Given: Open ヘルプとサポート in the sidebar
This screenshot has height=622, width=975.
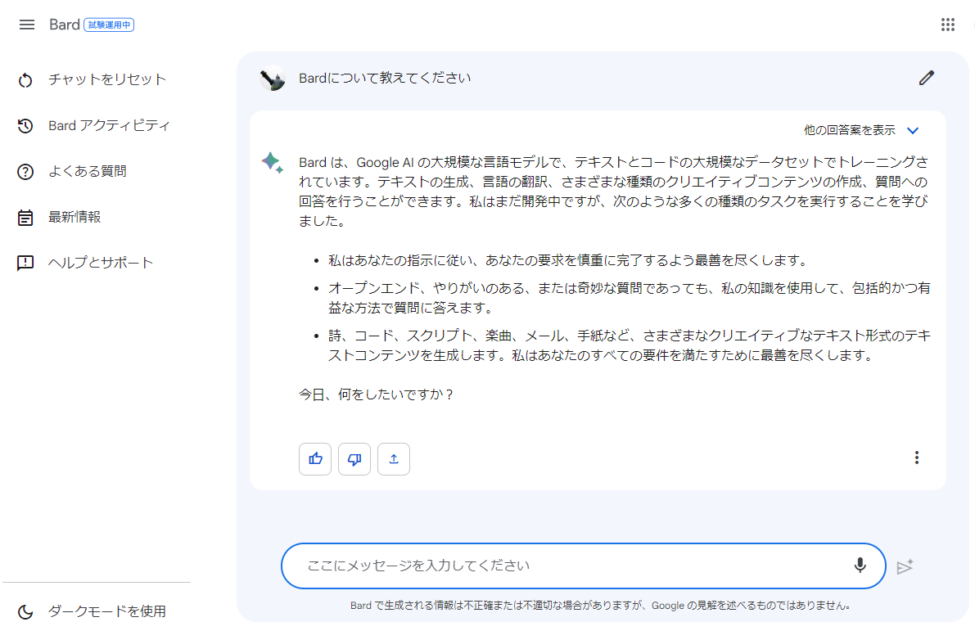Looking at the screenshot, I should tap(101, 262).
